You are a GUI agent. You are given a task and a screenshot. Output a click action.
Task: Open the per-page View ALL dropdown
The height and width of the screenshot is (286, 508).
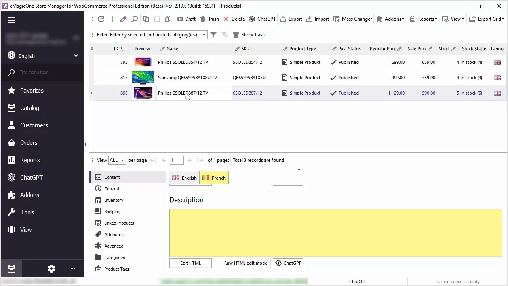117,160
